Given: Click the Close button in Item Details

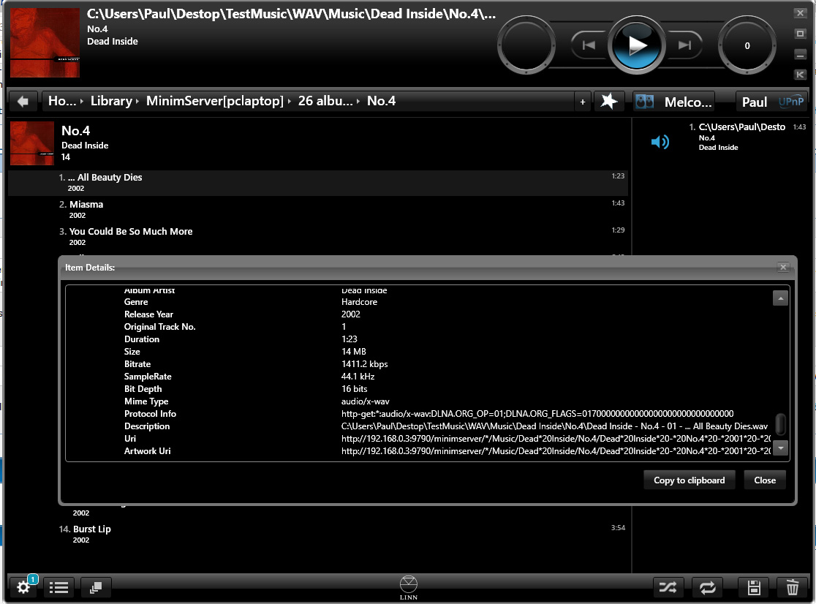Looking at the screenshot, I should pos(765,480).
